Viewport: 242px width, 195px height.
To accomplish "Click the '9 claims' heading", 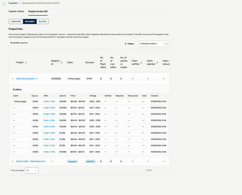I will 17,89.
